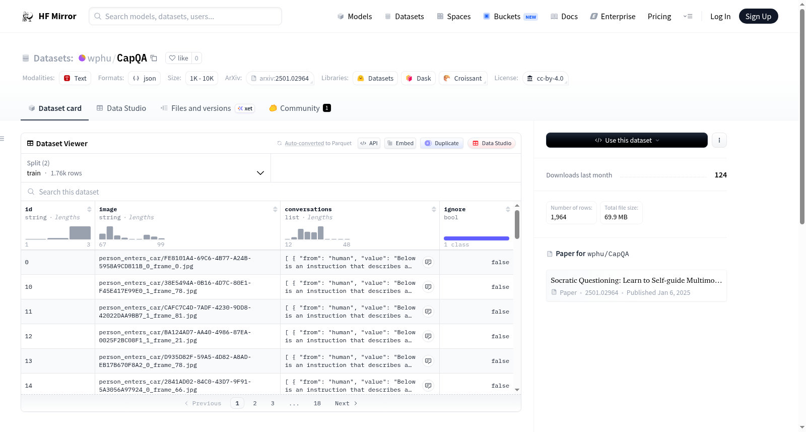The image size is (806, 432).
Task: Open Docs from the top navigation
Action: coord(564,17)
